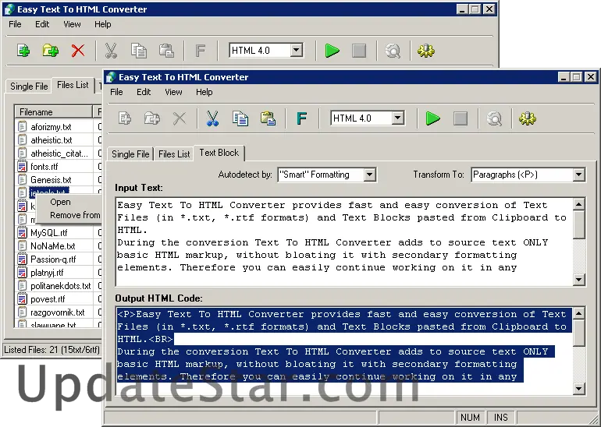Expand Autodetect by Smart Formatting dropdown
The width and height of the screenshot is (601, 427).
[369, 175]
